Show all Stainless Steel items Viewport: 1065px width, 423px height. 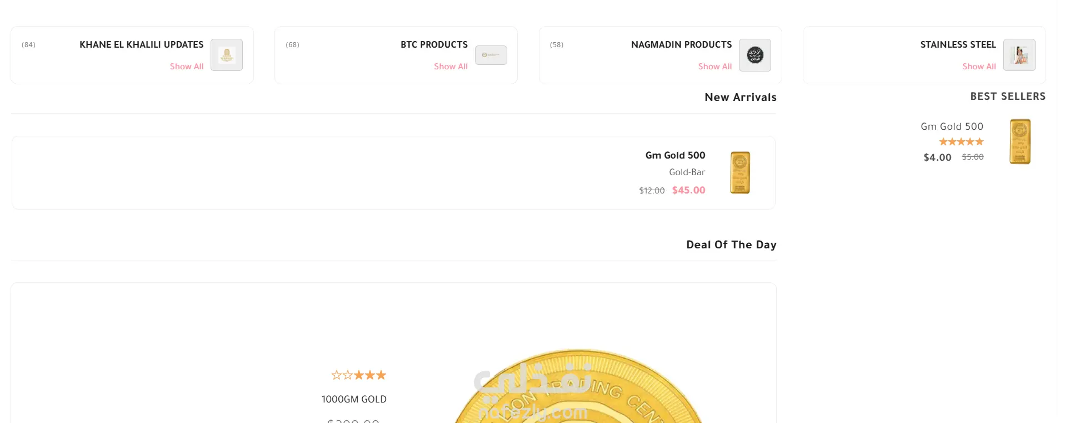[x=979, y=67]
